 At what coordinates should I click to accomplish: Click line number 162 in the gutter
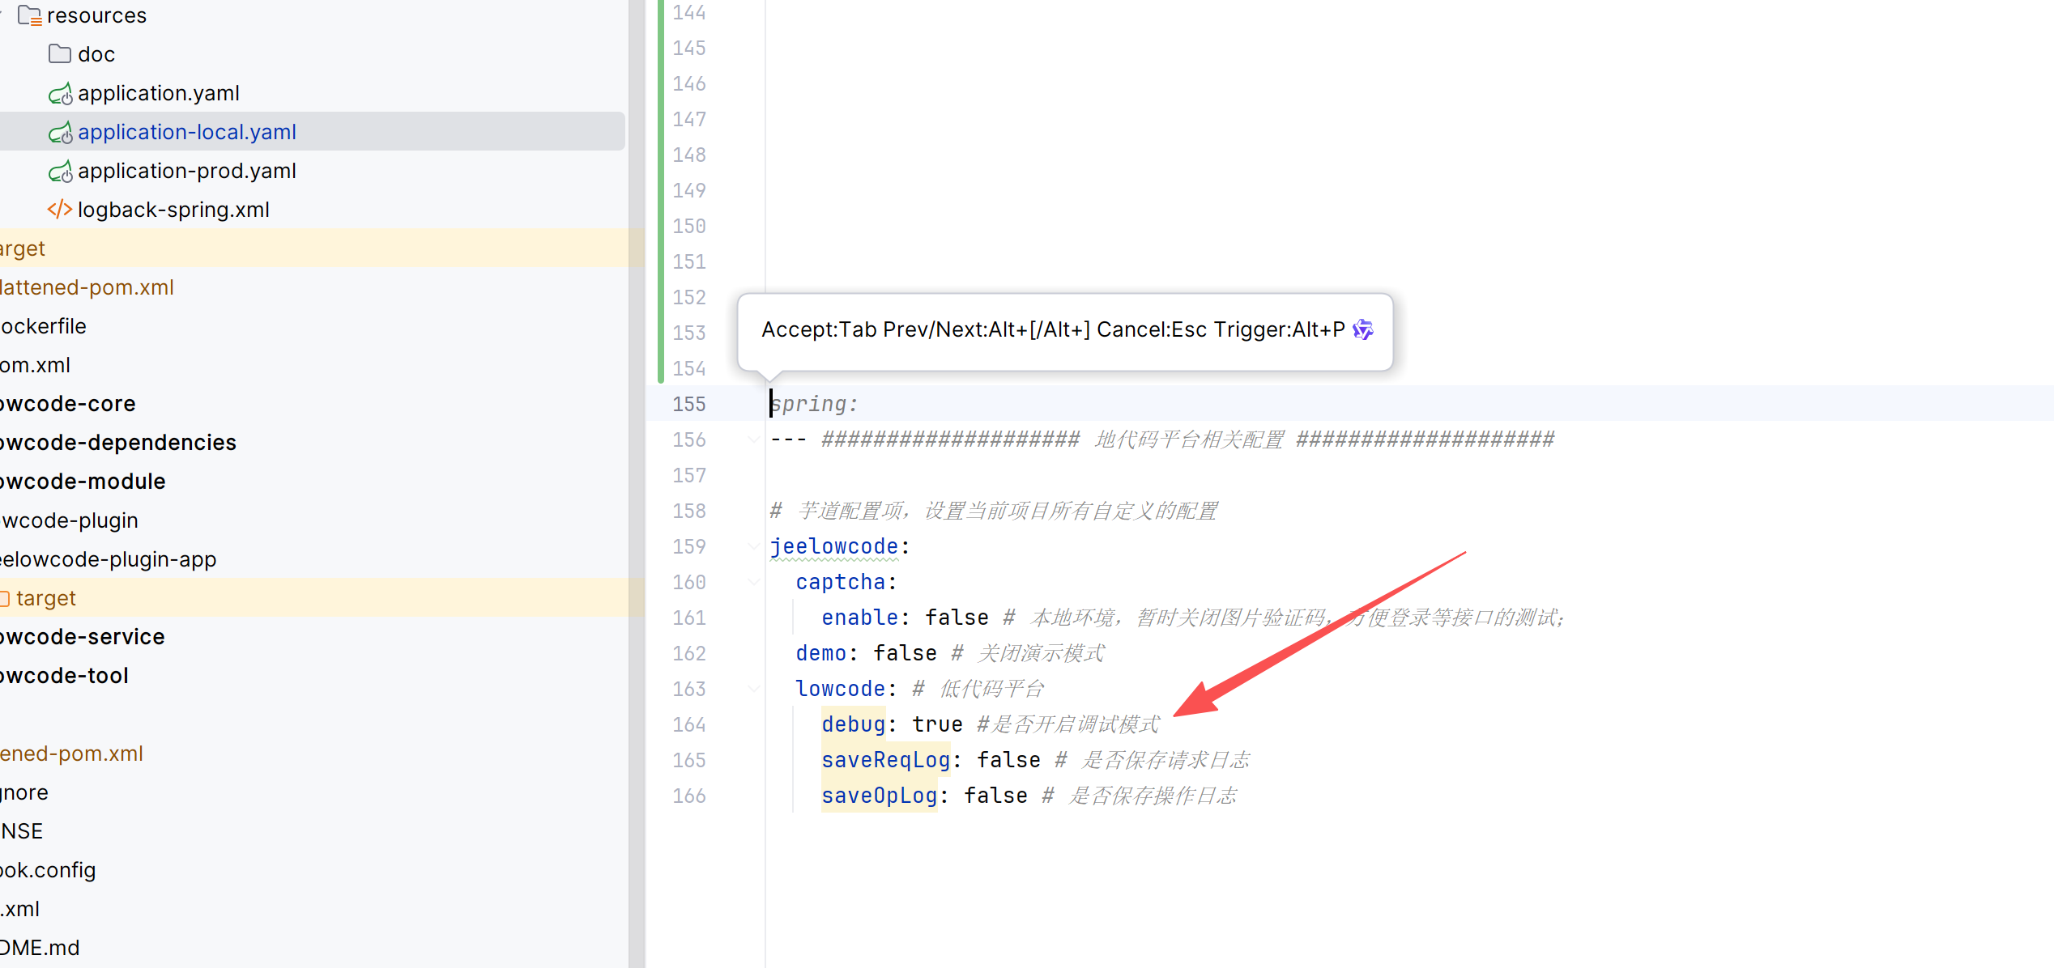688,653
